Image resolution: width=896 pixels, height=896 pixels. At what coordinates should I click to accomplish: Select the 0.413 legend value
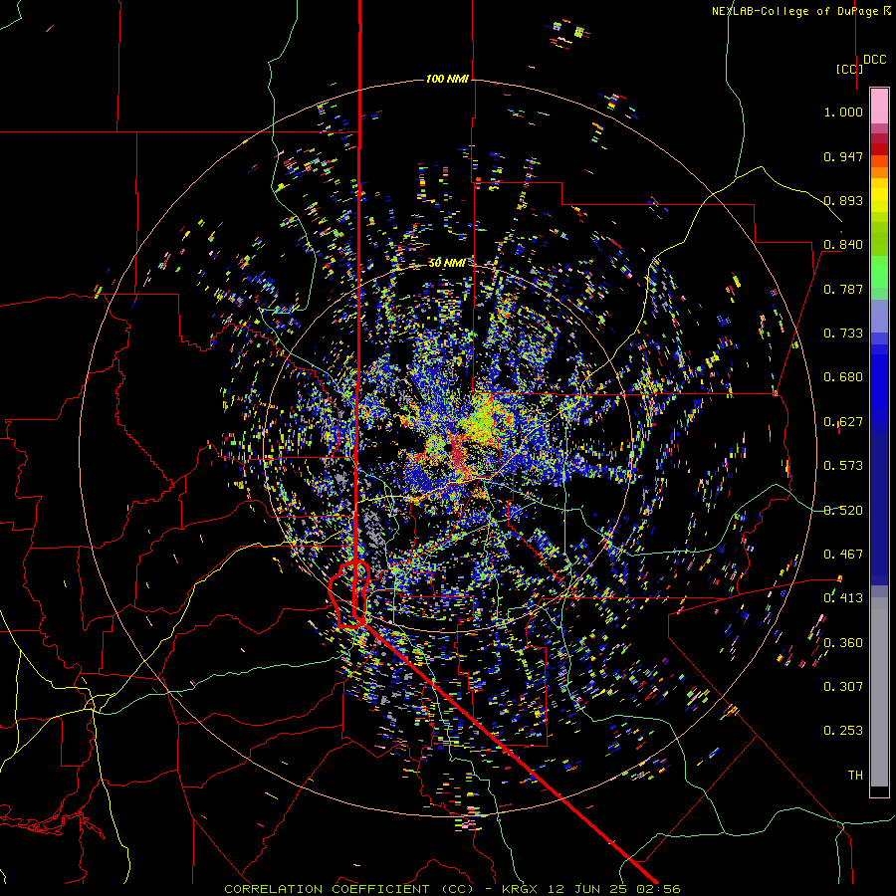coord(843,598)
